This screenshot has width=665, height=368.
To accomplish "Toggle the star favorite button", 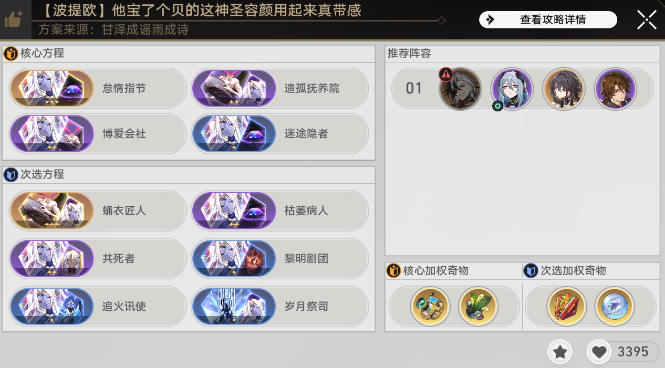I will tap(560, 352).
